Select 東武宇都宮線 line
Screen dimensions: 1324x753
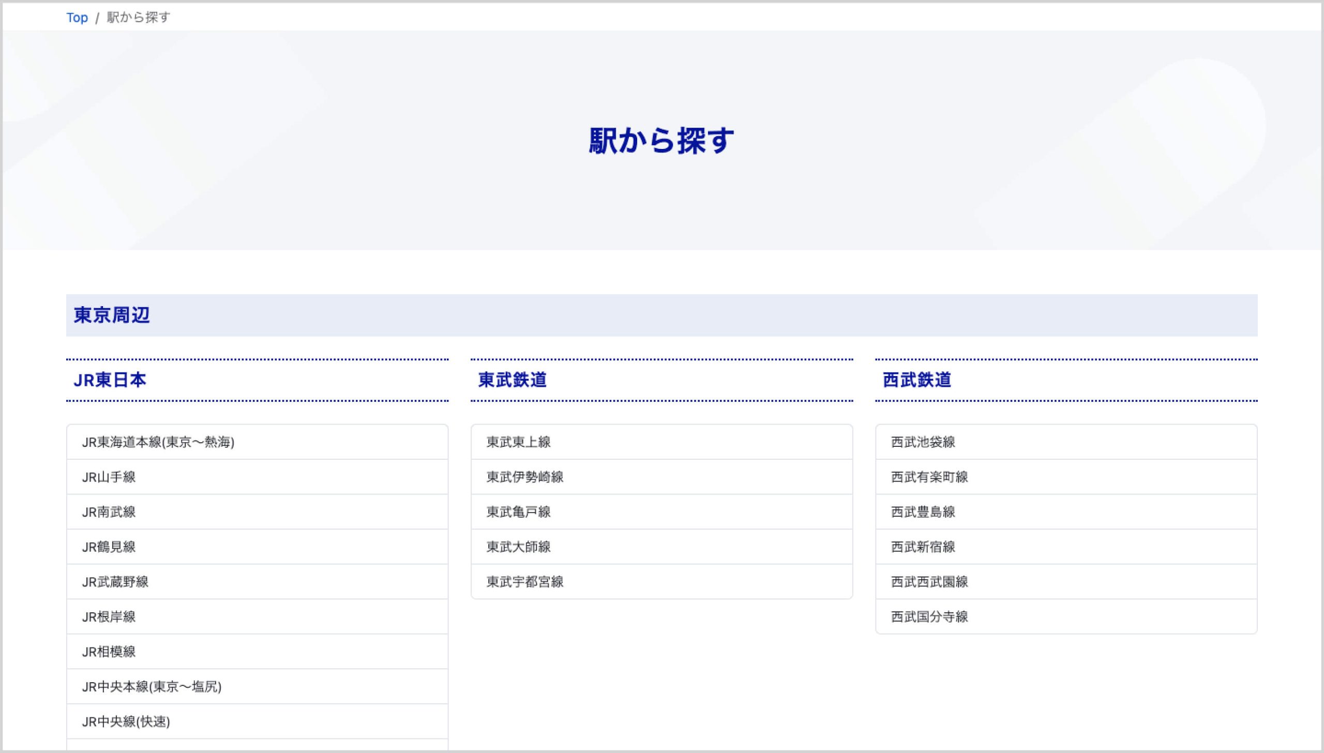coord(661,581)
